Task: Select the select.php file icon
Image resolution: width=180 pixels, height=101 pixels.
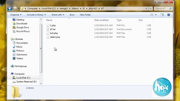Action: 48,37
